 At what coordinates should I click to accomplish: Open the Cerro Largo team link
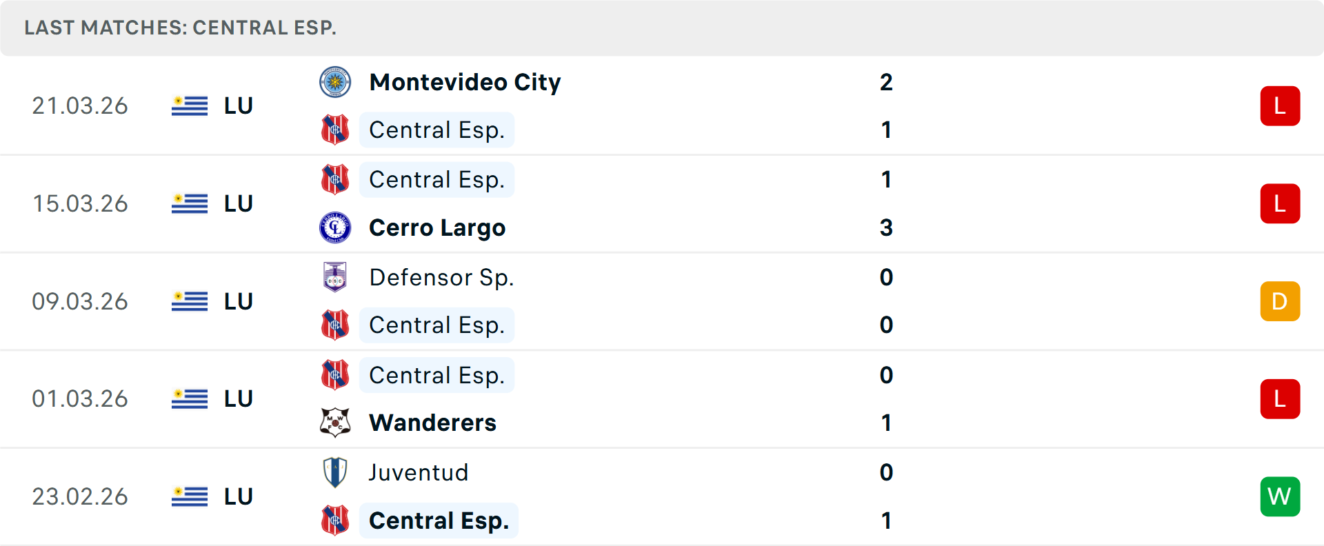(437, 228)
